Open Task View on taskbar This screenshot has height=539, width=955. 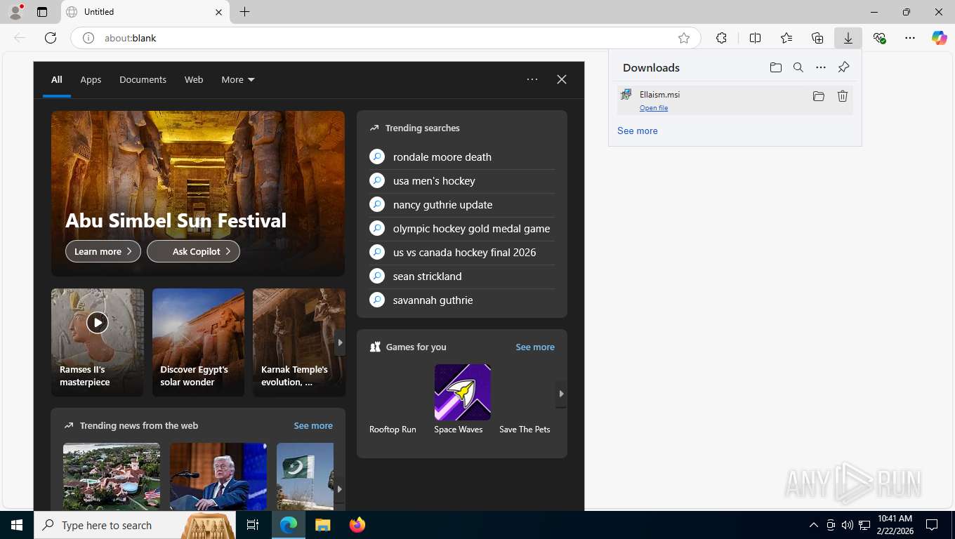(x=253, y=525)
